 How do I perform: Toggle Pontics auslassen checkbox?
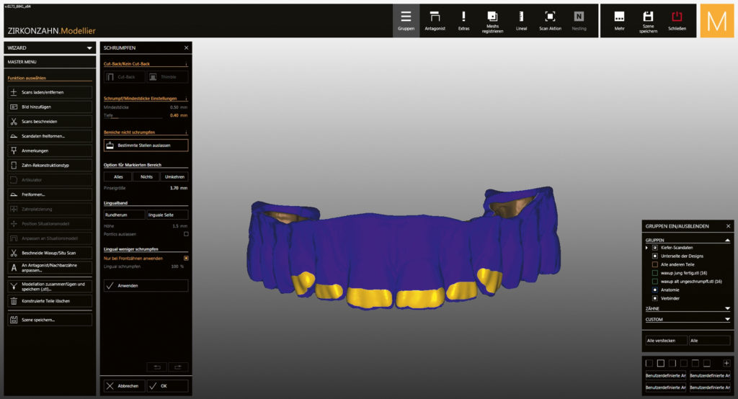(186, 234)
